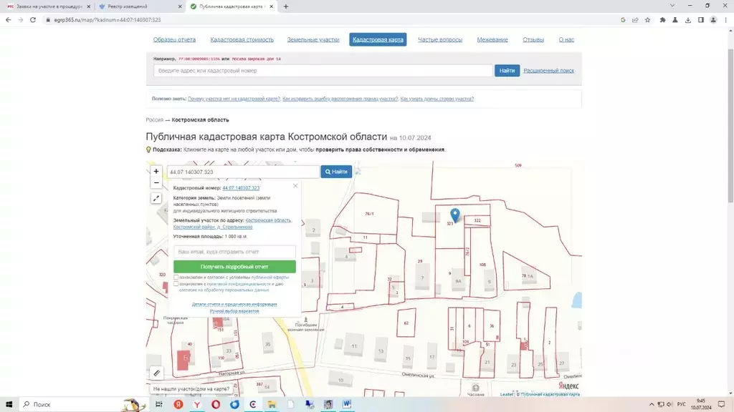734x412 pixels.
Task: Switch to the Реестр извещений browser tab
Action: [140, 6]
